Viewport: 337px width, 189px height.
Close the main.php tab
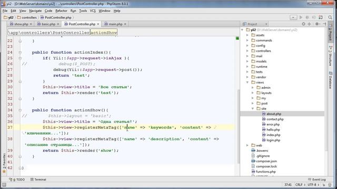(125, 24)
